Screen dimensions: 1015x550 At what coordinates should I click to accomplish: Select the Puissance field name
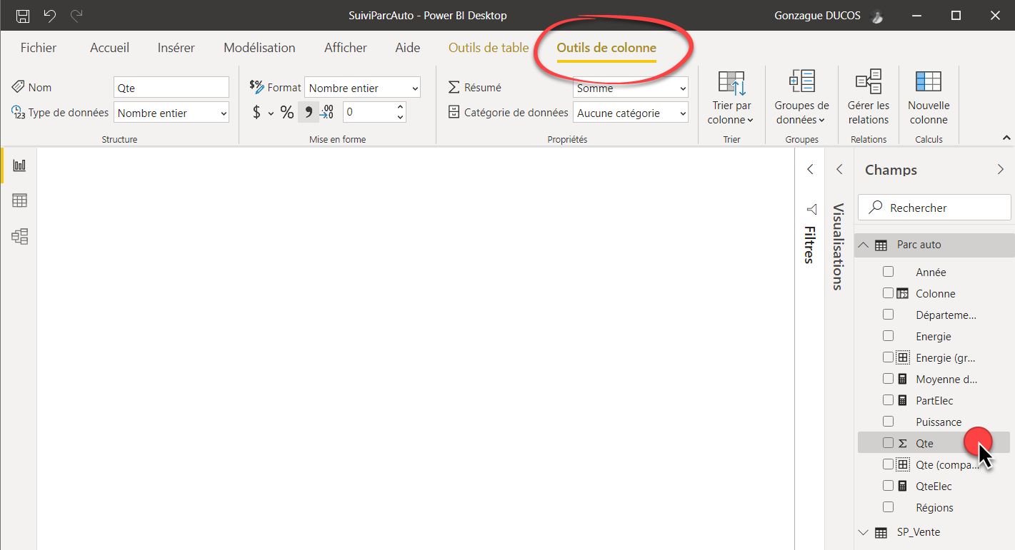[939, 422]
